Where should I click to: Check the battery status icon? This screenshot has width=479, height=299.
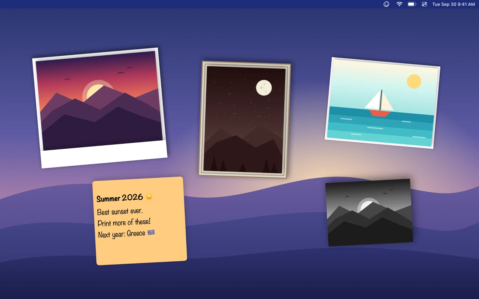pos(412,4)
